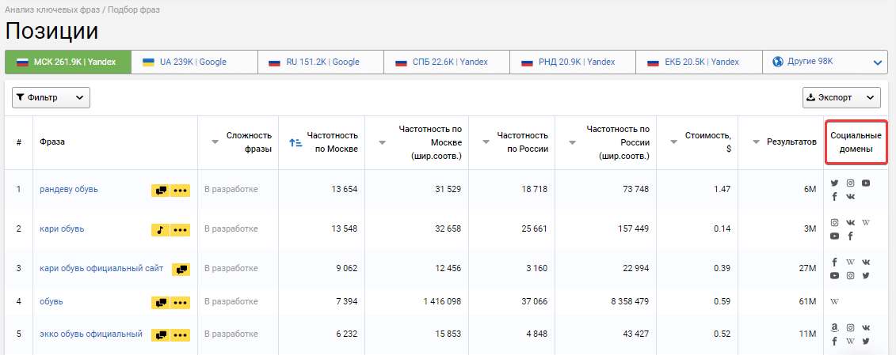
Task: Open three-dots menu beside кари обувь
Action: pos(181,230)
